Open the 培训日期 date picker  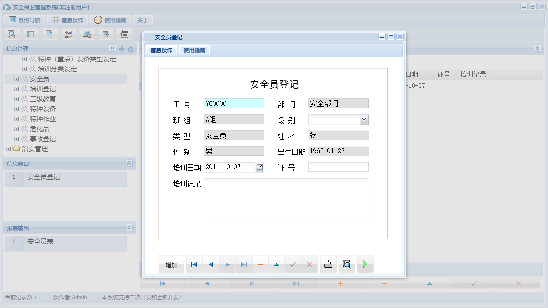click(x=260, y=167)
